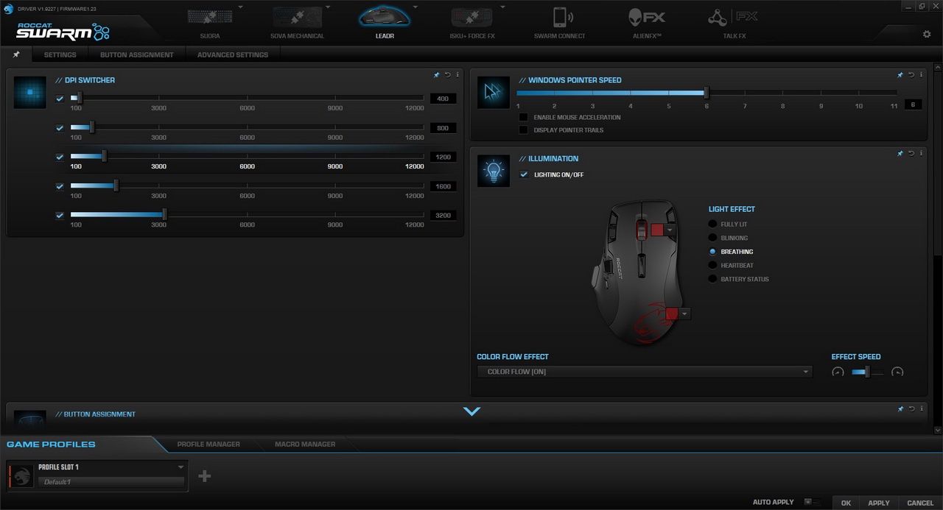This screenshot has width=943, height=510.
Task: Select Blinking light effect
Action: [712, 238]
